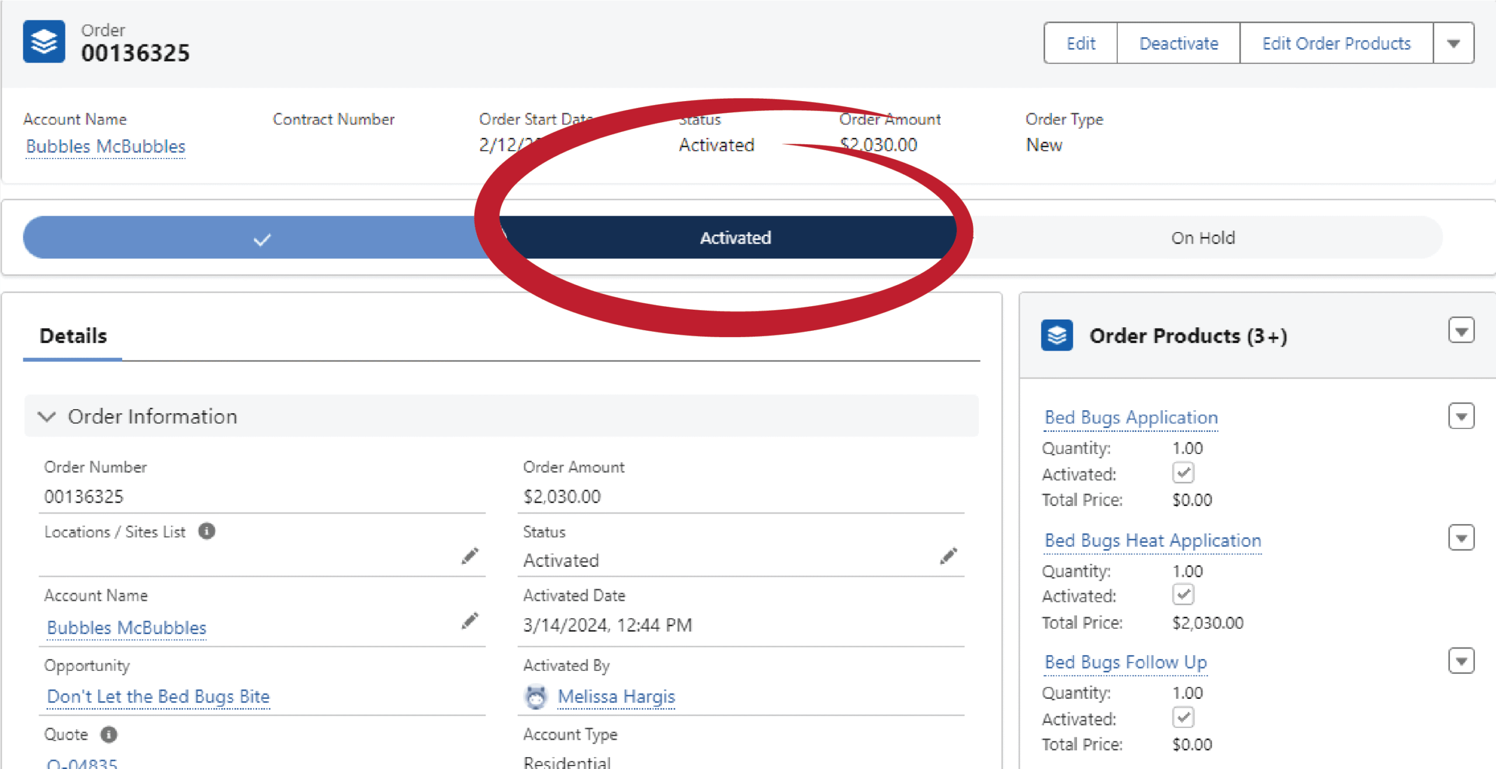1496x769 pixels.
Task: Click the Deactivate button
Action: [1178, 43]
